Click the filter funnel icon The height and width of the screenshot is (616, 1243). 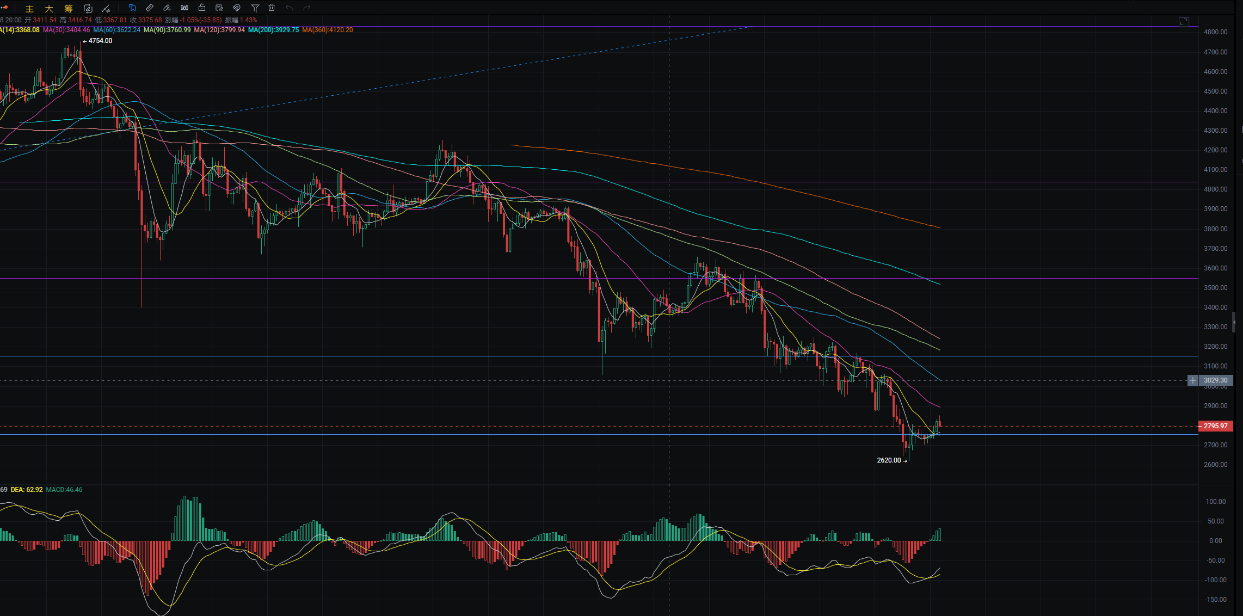click(255, 8)
